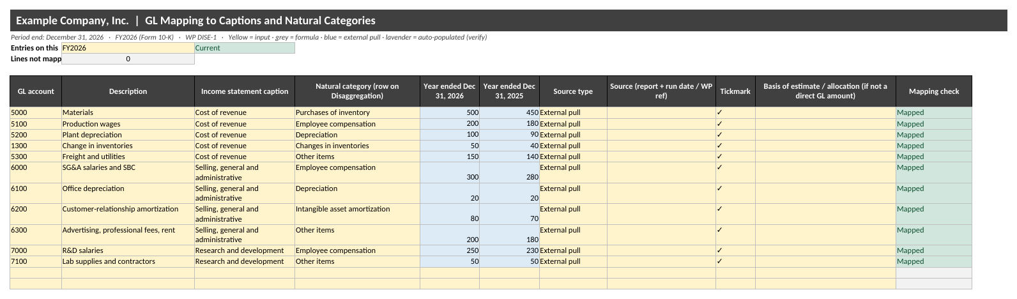
Task: Select the 'GL account' column header
Action: pos(36,91)
